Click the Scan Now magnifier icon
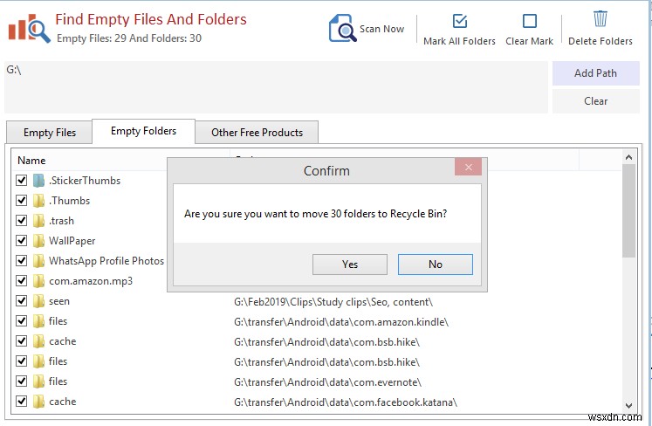Screen dimensions: 652x426 tap(341, 29)
